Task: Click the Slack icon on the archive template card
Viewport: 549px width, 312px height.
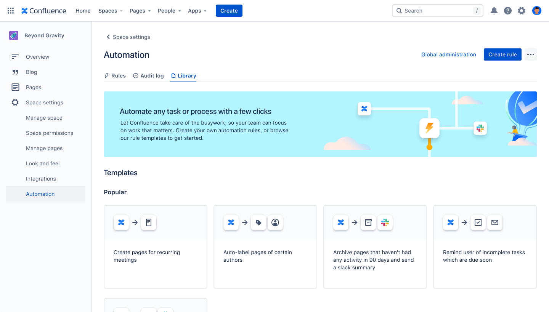Action: pyautogui.click(x=385, y=222)
